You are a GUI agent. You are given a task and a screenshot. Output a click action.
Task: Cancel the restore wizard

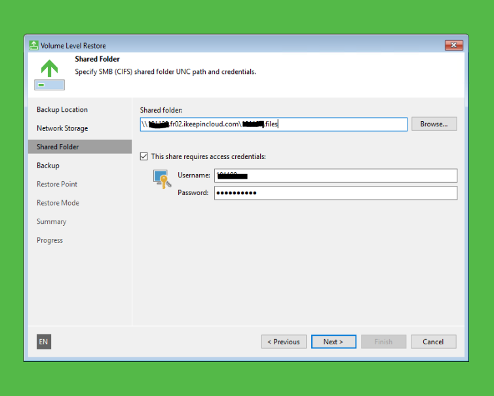click(434, 342)
